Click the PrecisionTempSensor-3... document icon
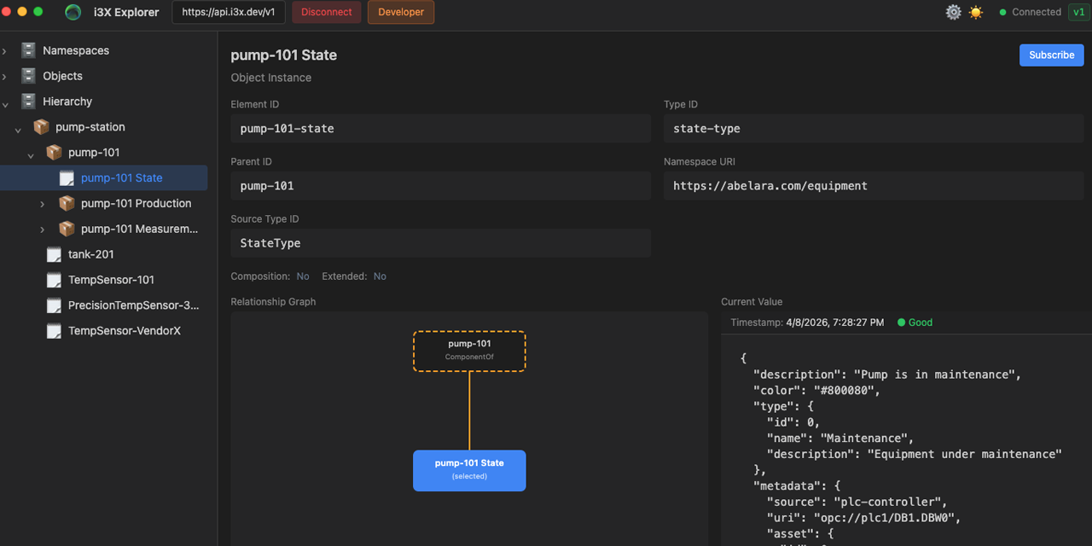The height and width of the screenshot is (546, 1092). (54, 305)
